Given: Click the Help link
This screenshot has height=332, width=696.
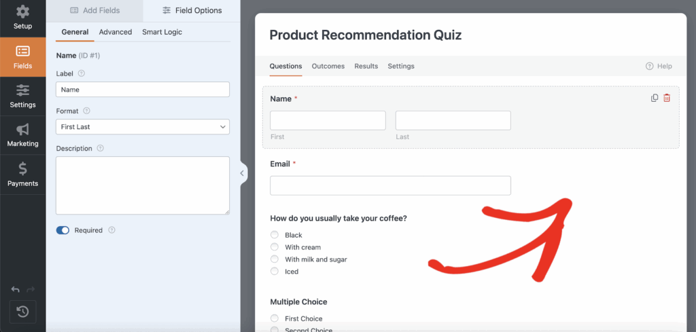Looking at the screenshot, I should 659,66.
